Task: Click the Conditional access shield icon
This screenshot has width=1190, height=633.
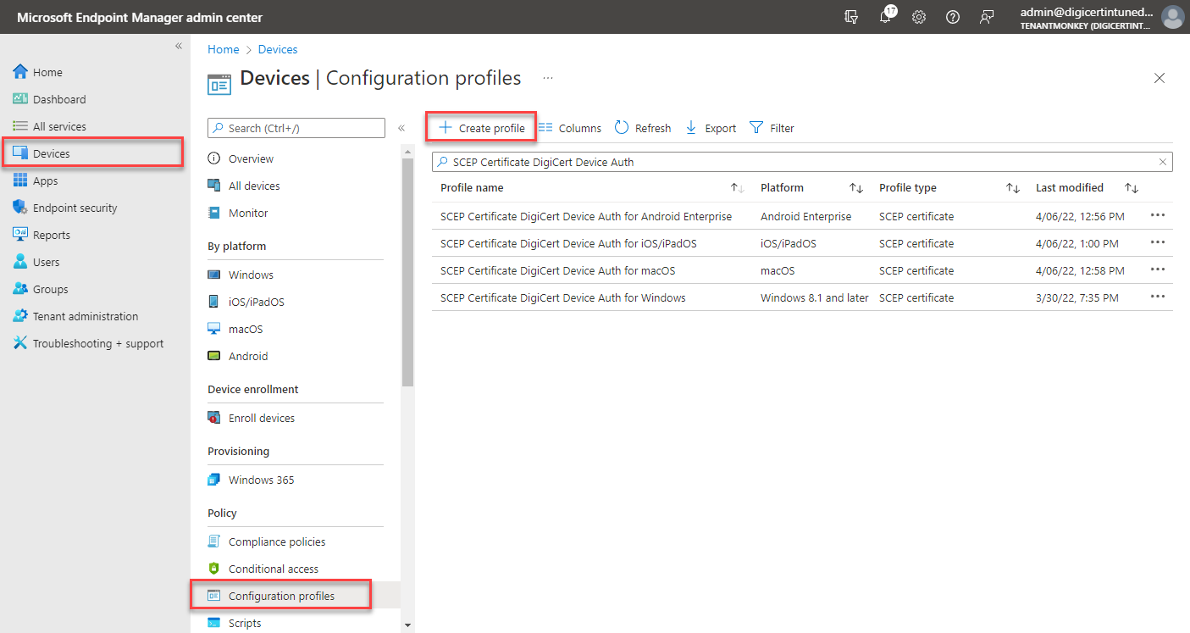Action: (214, 569)
